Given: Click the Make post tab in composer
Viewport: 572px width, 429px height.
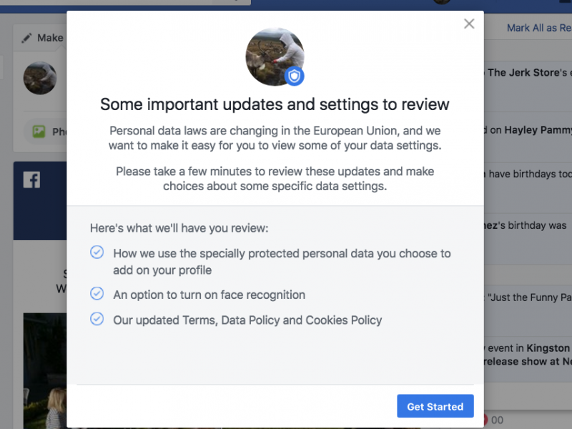Looking at the screenshot, I should click(x=42, y=38).
